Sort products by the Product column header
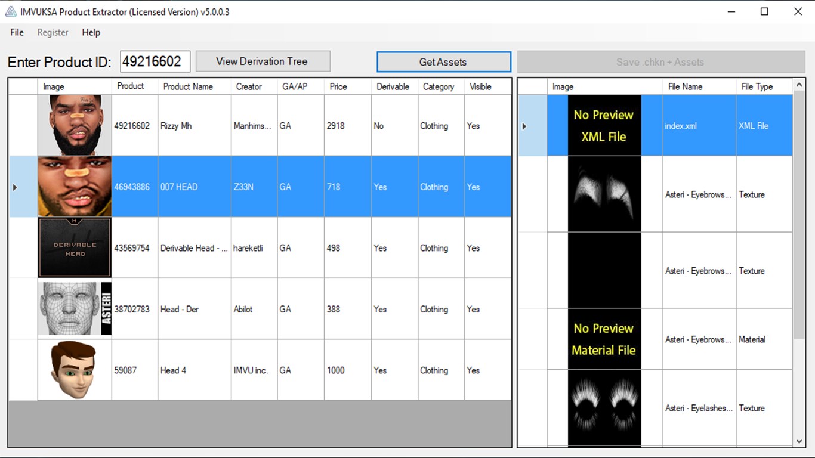This screenshot has width=815, height=458. point(135,86)
